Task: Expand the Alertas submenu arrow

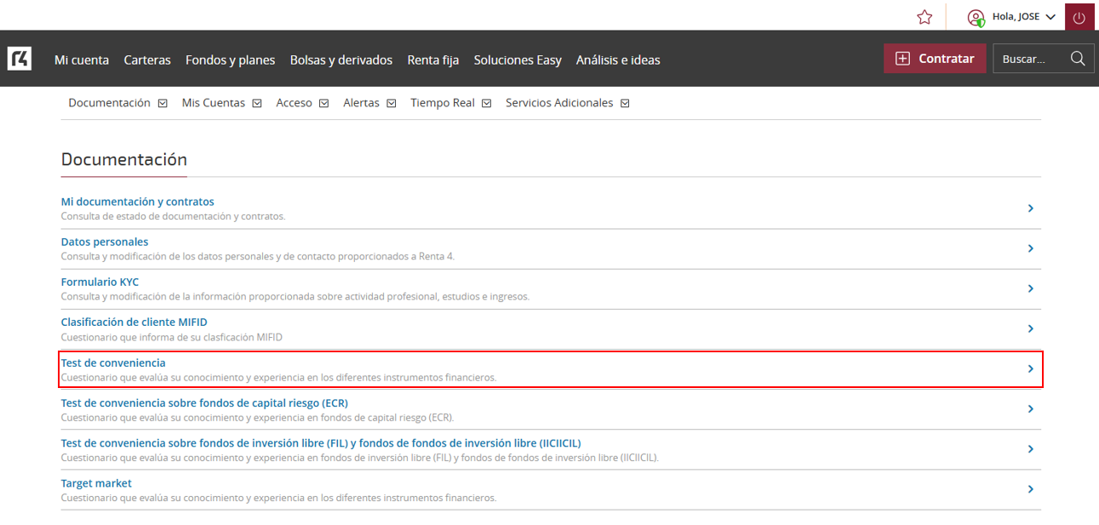Action: tap(392, 103)
